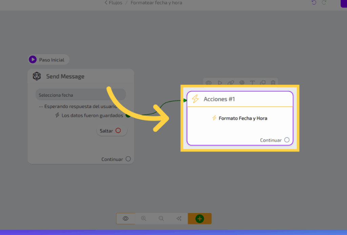
Task: Click the Continuar connector on Acciones #1
Action: pyautogui.click(x=287, y=140)
